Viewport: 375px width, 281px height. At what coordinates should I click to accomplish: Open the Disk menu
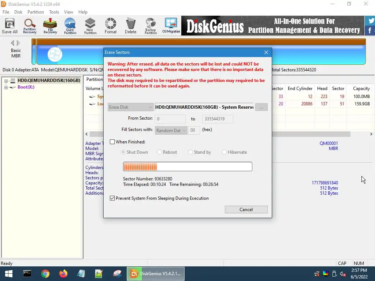pos(18,12)
